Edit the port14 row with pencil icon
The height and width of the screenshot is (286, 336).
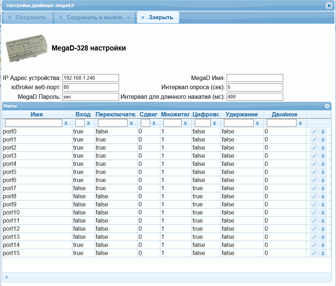tap(314, 245)
